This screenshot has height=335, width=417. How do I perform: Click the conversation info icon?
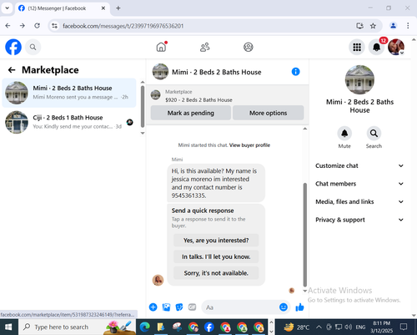[295, 72]
